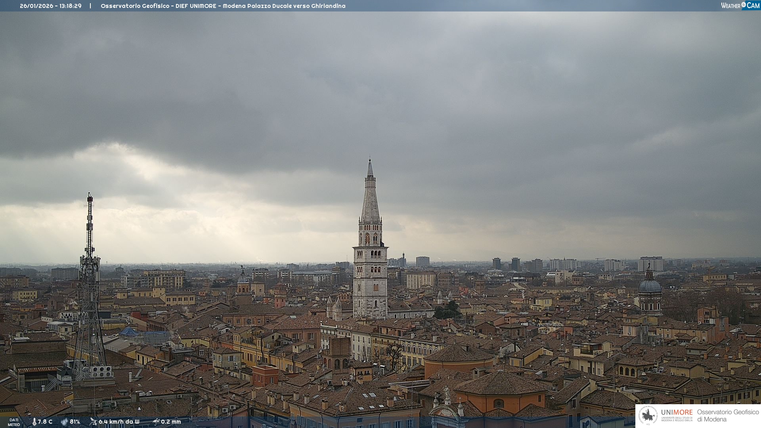The height and width of the screenshot is (428, 761).
Task: Click the humidity water drops icon
Action: 64,422
